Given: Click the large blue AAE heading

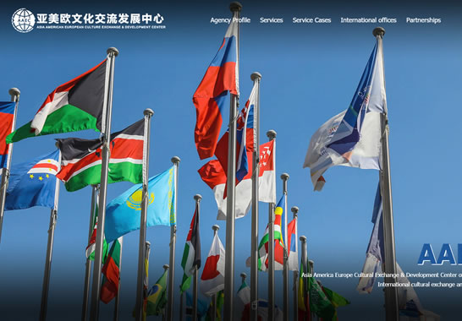Looking at the screenshot, I should [x=440, y=254].
